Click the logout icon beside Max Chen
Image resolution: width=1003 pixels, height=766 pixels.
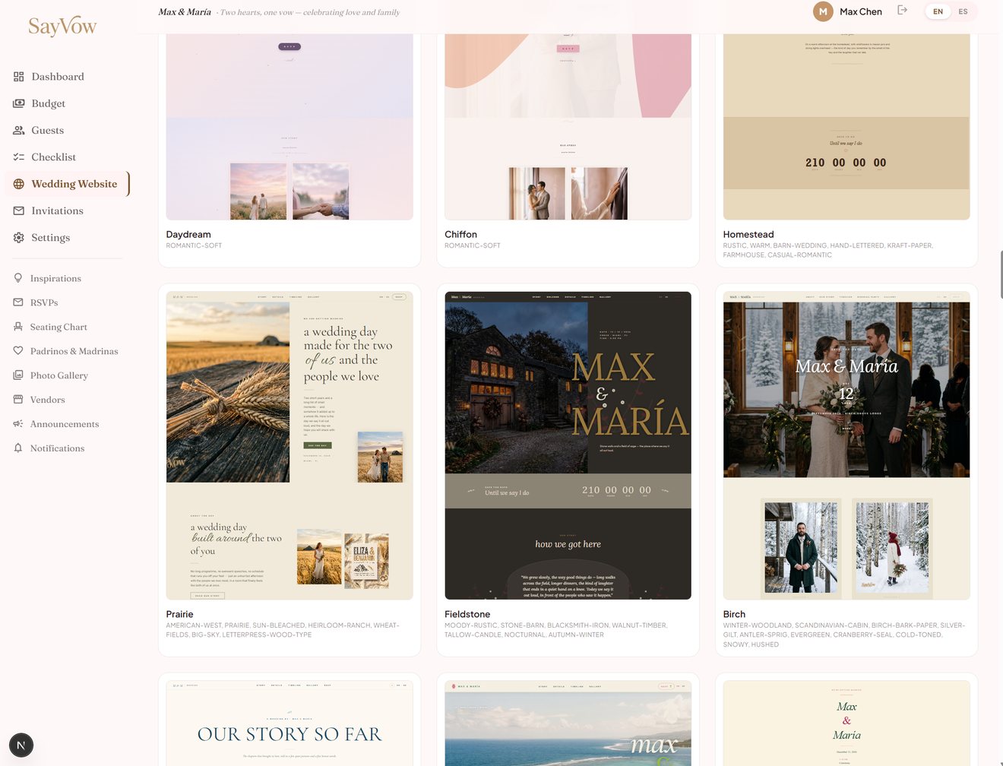click(902, 11)
